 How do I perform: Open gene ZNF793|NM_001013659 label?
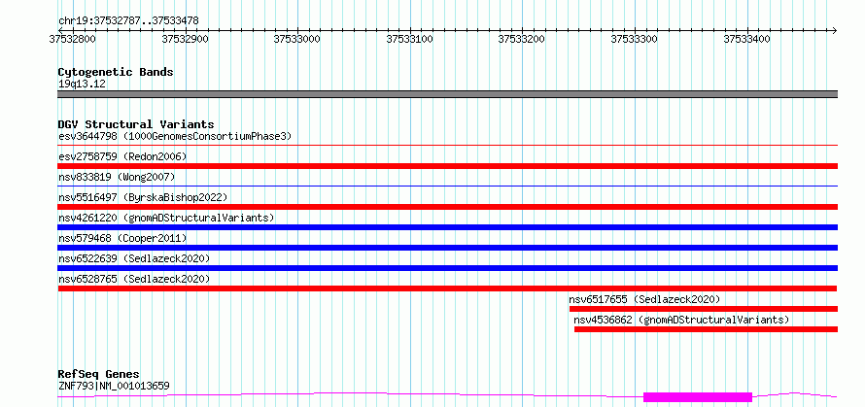tap(114, 386)
